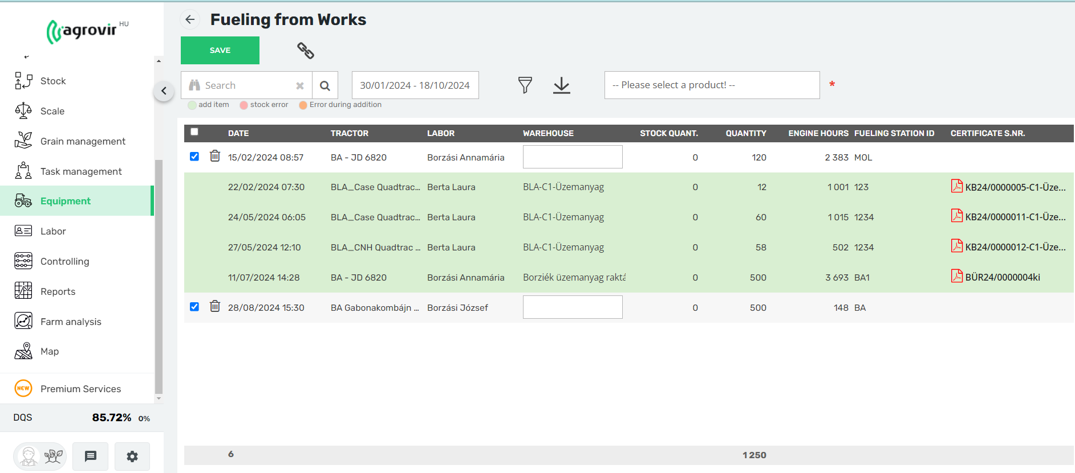1075x473 pixels.
Task: Select the Equipment menu item
Action: point(77,201)
